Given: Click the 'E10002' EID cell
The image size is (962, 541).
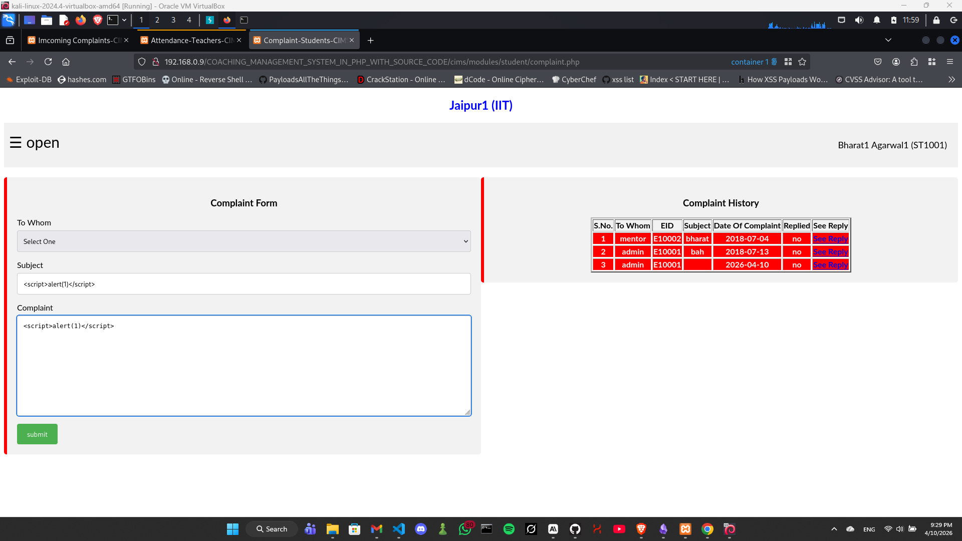Looking at the screenshot, I should [x=667, y=239].
